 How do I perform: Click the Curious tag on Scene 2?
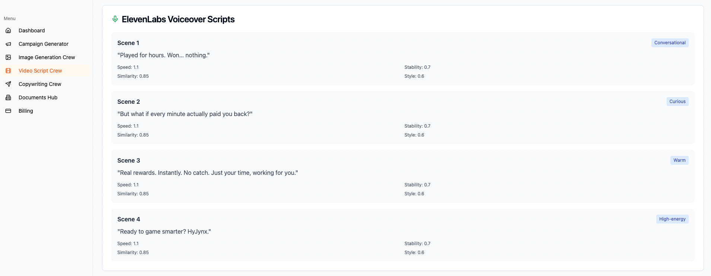click(x=677, y=102)
